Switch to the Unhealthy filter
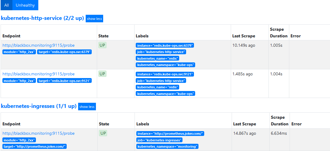 point(25,5)
